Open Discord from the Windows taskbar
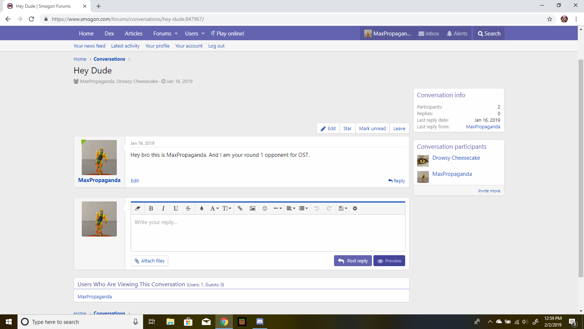Image resolution: width=584 pixels, height=329 pixels. pyautogui.click(x=260, y=322)
